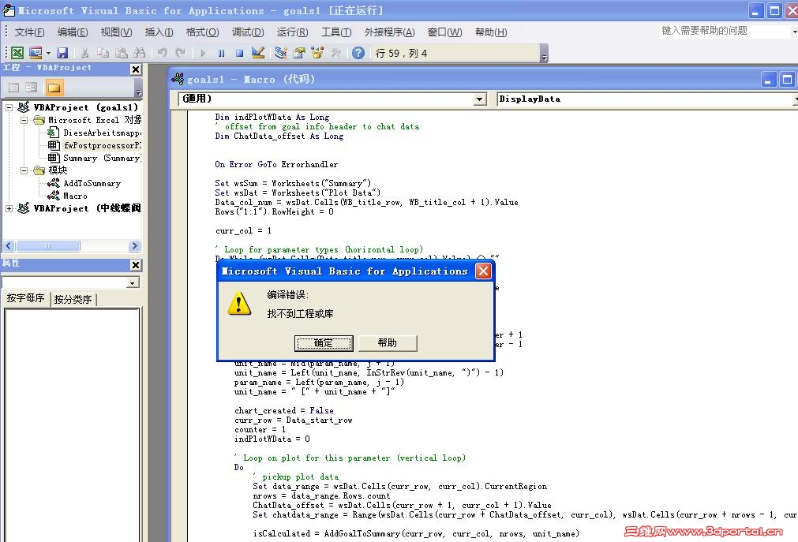798x542 pixels.
Task: Open 工具(T) menu
Action: click(336, 32)
